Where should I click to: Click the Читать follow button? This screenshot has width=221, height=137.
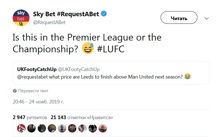[x=179, y=18]
